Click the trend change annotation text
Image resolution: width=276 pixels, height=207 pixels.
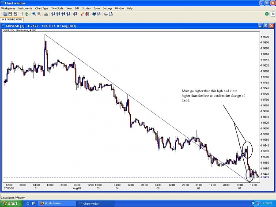coord(213,96)
